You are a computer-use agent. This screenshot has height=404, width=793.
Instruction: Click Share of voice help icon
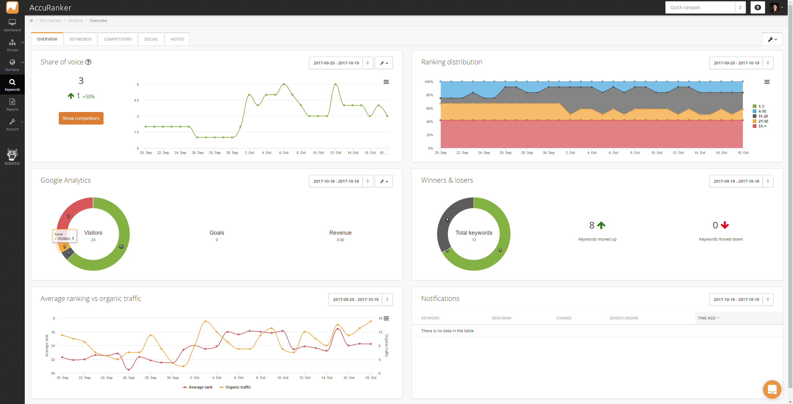point(88,62)
